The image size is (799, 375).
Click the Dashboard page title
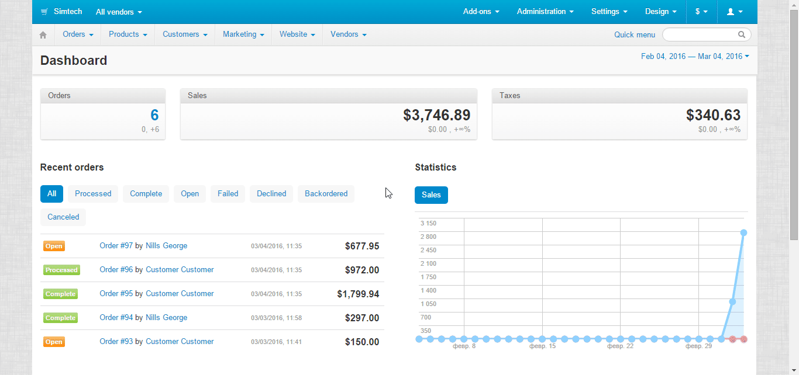coord(74,61)
